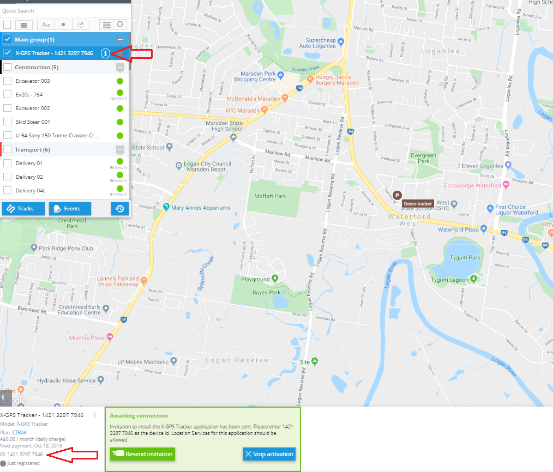Toggle the select-all checkbox in the toolbar
553x472 pixels.
pos(7,25)
